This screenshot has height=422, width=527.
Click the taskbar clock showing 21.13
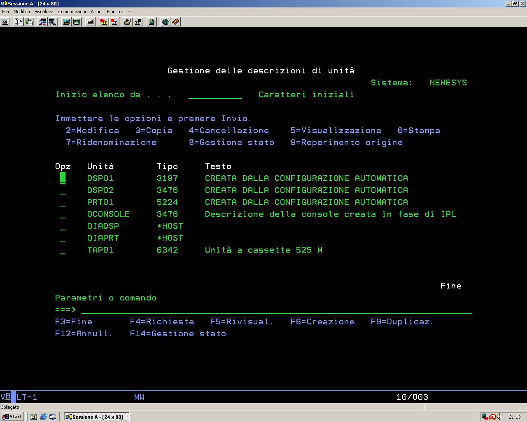515,417
